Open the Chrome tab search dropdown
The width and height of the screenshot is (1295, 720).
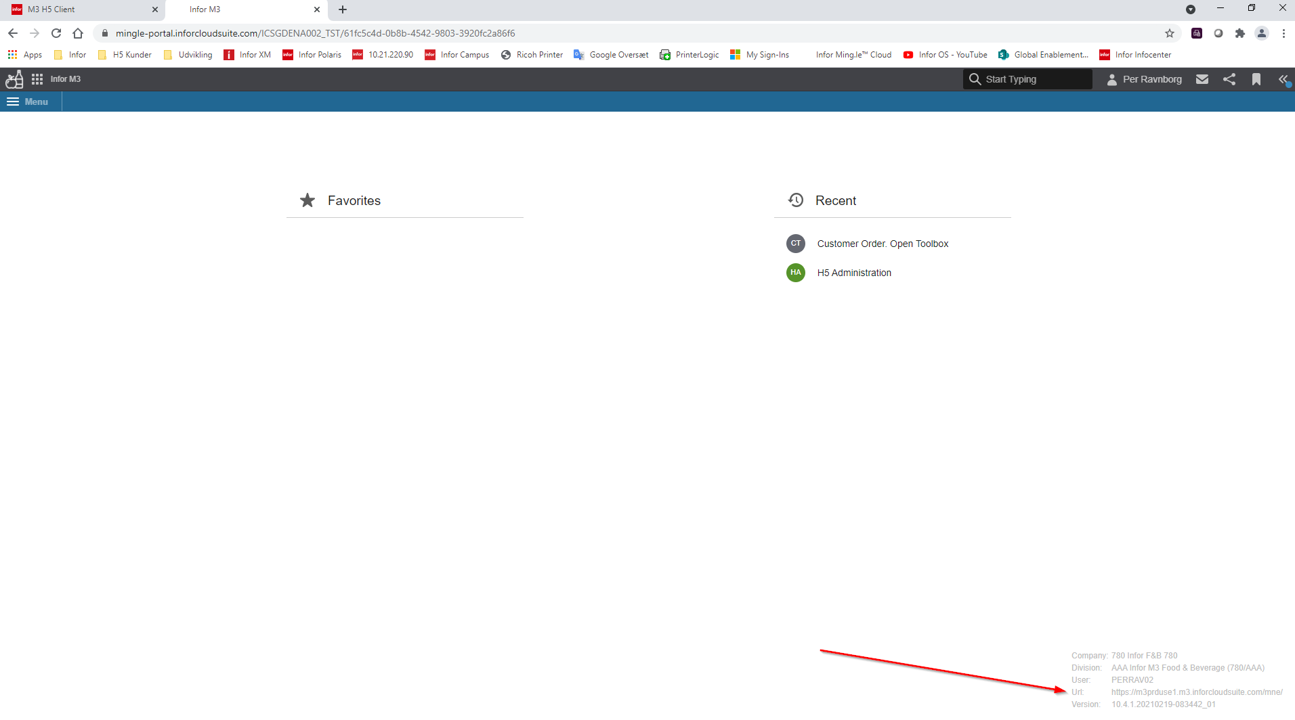[x=1191, y=9]
